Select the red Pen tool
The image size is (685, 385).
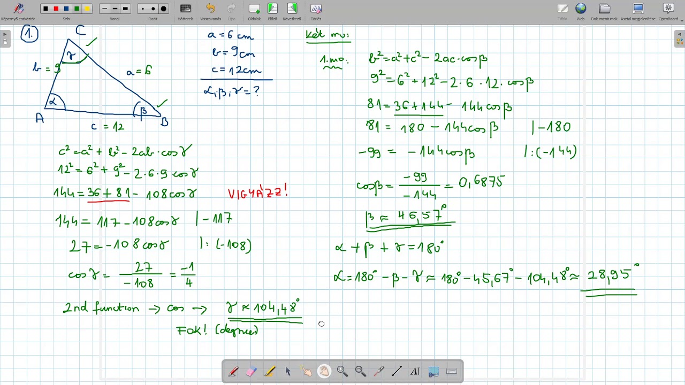(233, 372)
